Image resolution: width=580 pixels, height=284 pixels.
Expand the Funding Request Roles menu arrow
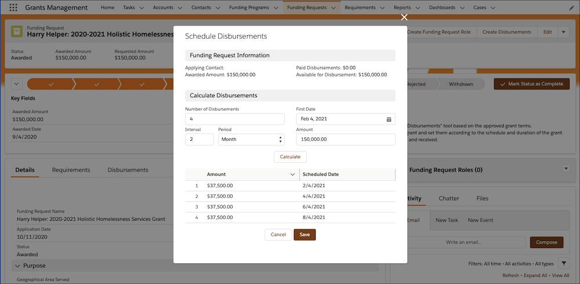565,169
